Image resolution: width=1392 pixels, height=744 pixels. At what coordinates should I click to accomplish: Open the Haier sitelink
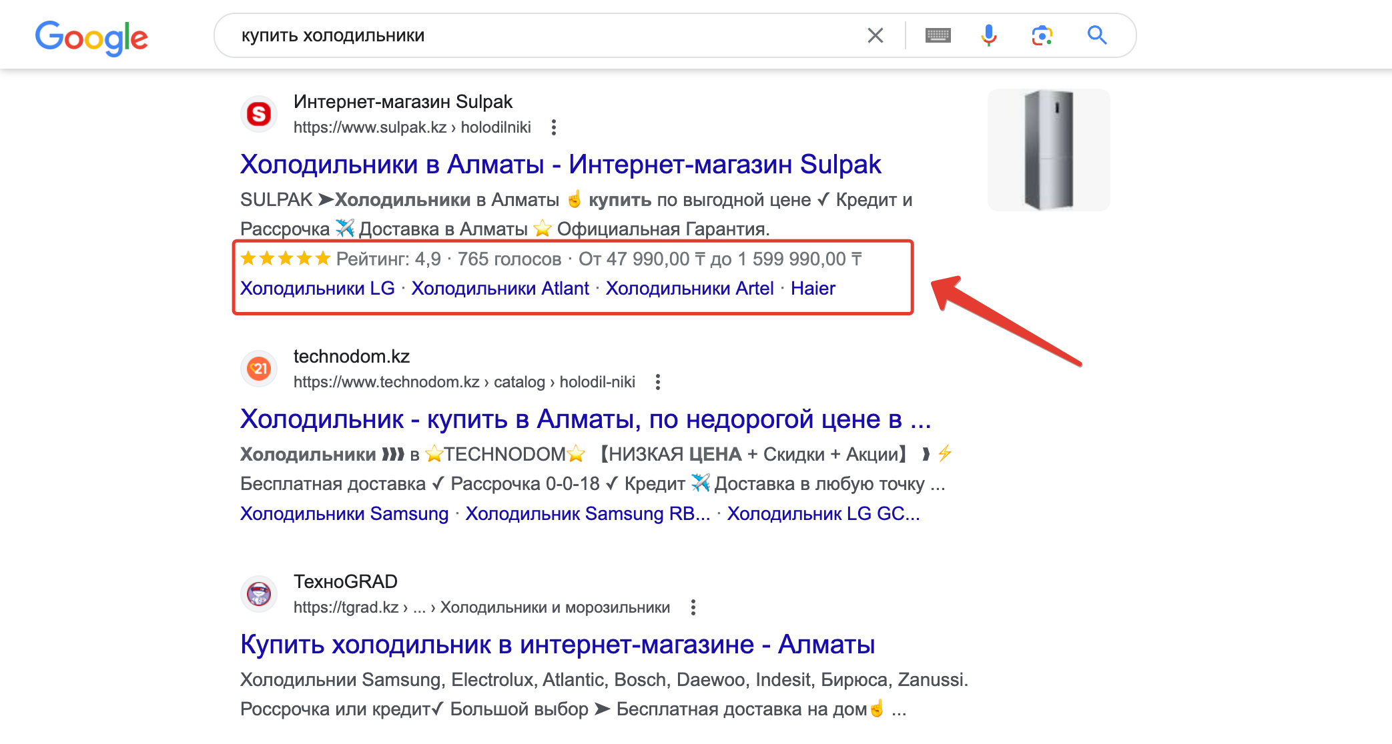click(813, 288)
